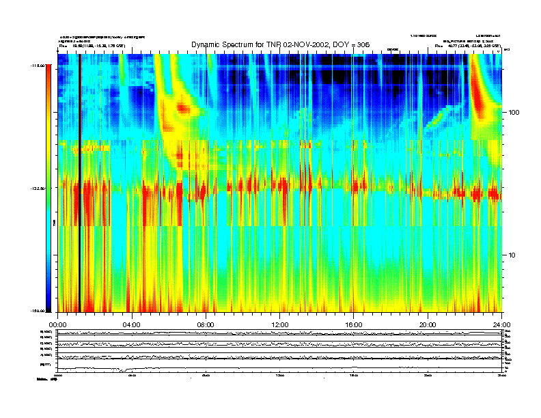
Task: Click the 04:00 time axis label
Action: tap(132, 325)
